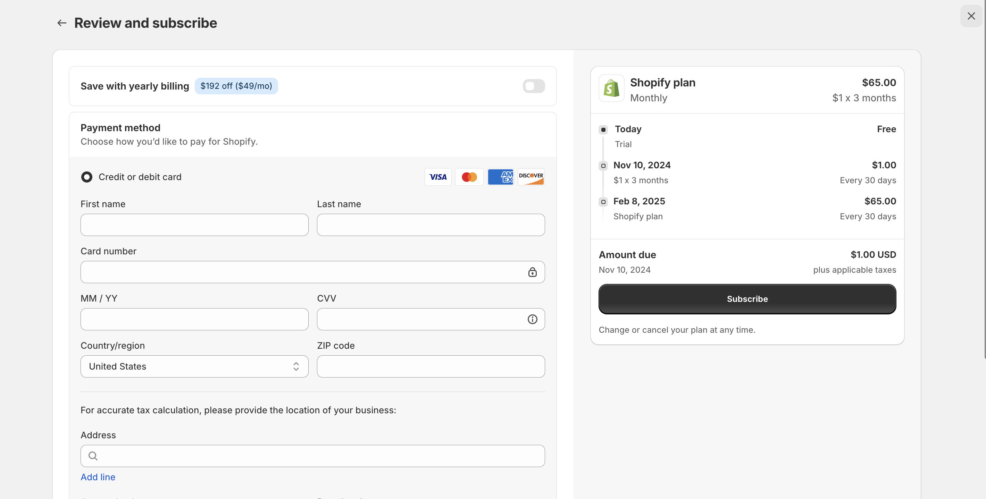Image resolution: width=986 pixels, height=499 pixels.
Task: Focus the First name field
Action: point(194,225)
